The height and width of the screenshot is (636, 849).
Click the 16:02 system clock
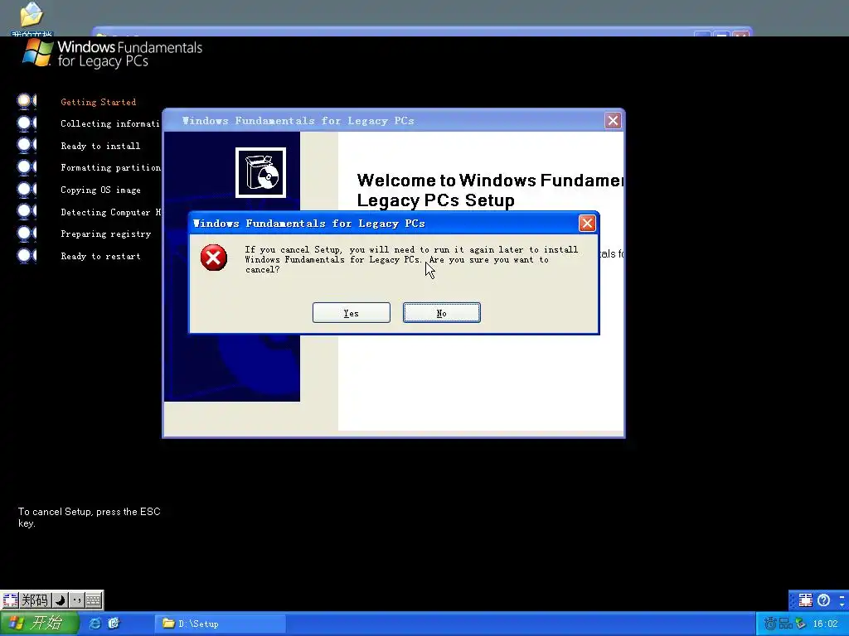(x=825, y=624)
